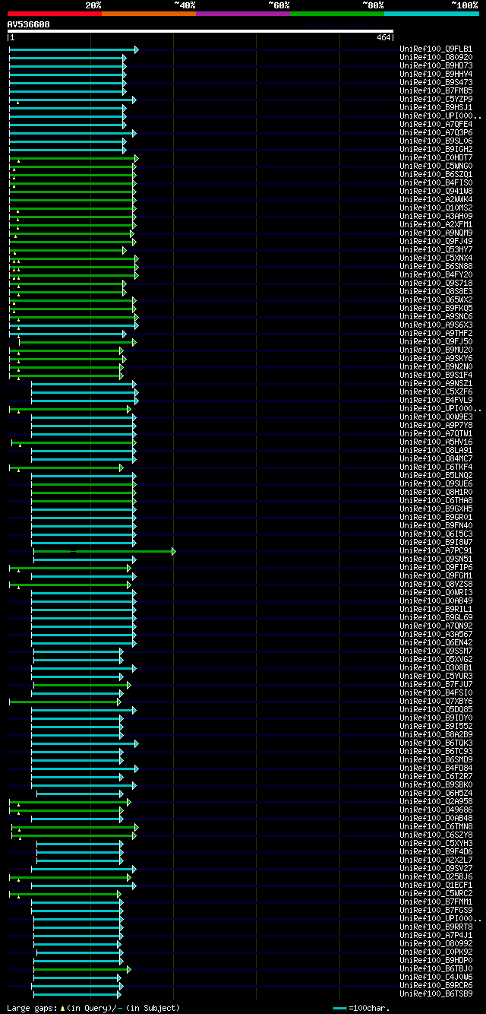The width and height of the screenshot is (486, 1014).
Task: Click the white query sequence bar
Action: [200, 31]
